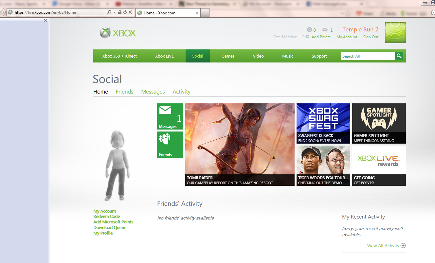
Task: Open the Xbox LIVE Rewards tile
Action: [379, 166]
